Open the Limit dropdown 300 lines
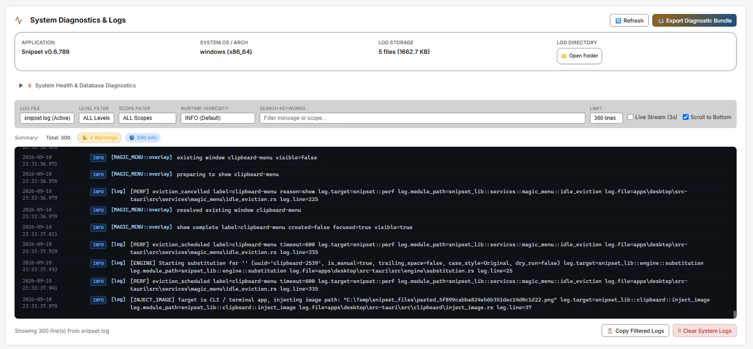The width and height of the screenshot is (753, 349). [606, 118]
